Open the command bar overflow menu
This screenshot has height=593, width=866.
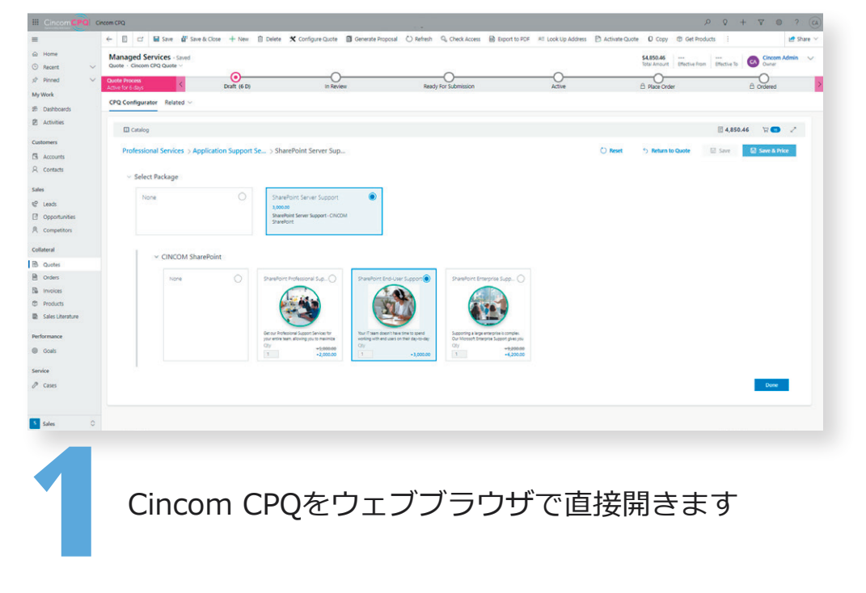[x=728, y=39]
